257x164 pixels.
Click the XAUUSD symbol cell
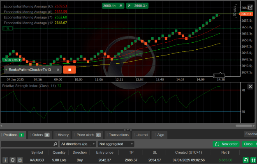(x=37, y=160)
